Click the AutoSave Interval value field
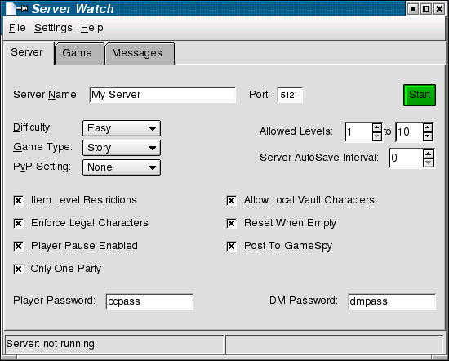 pyautogui.click(x=407, y=158)
